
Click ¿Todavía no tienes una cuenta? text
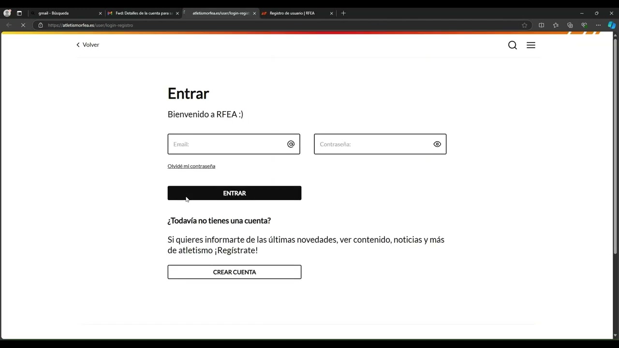219,220
